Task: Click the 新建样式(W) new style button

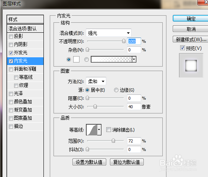Action: (191, 39)
